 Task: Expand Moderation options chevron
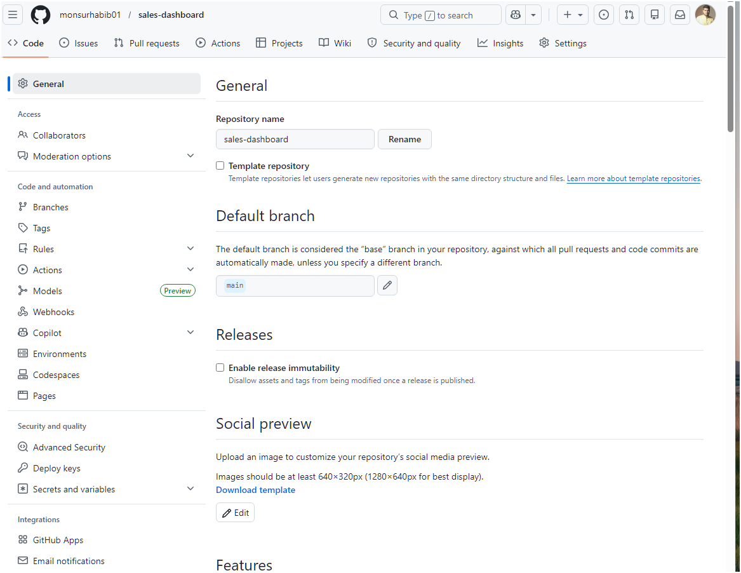point(190,156)
